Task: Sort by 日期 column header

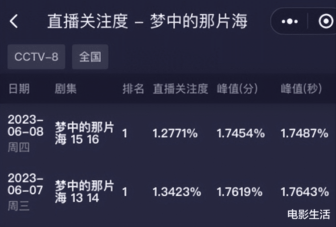Action: point(19,89)
